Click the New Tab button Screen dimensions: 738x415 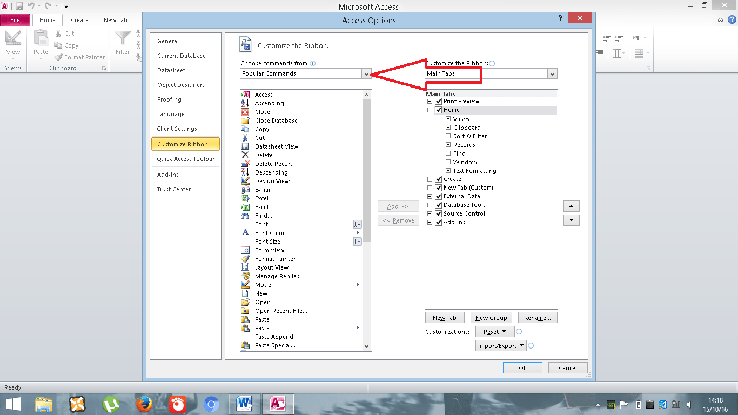pyautogui.click(x=445, y=318)
